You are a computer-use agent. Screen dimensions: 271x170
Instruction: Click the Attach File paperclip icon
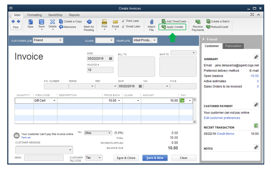151,22
